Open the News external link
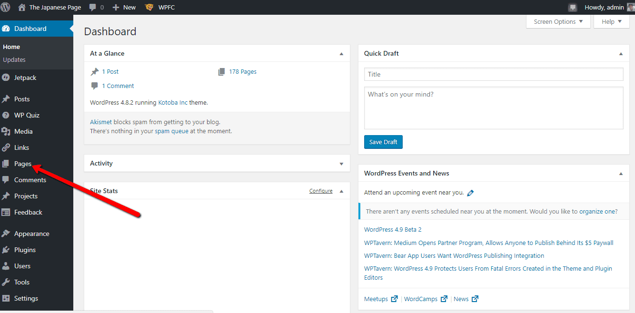The width and height of the screenshot is (635, 313). (x=466, y=299)
